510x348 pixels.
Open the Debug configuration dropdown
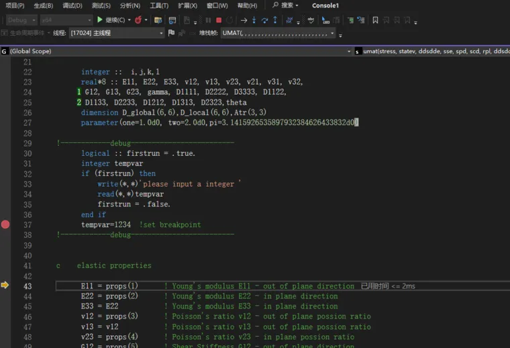coord(21,20)
